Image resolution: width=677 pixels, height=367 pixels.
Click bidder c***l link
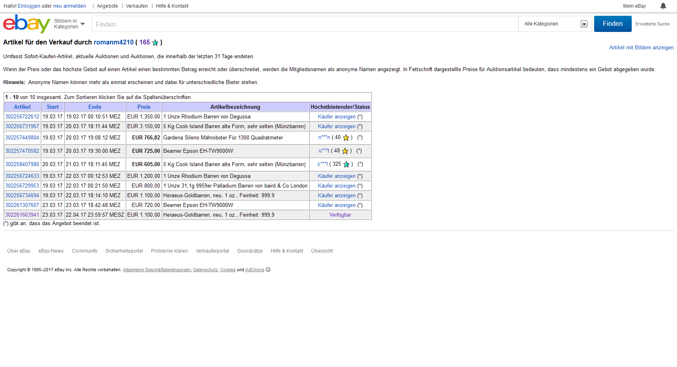[x=323, y=164]
